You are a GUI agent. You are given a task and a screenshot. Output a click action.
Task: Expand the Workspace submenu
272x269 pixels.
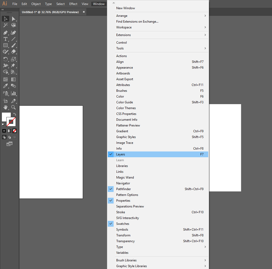[x=158, y=27]
